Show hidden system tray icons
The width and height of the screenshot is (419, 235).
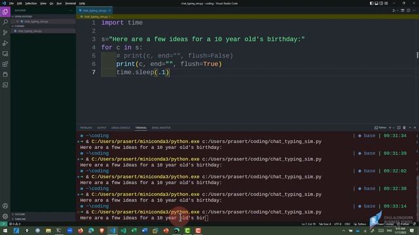(344, 230)
